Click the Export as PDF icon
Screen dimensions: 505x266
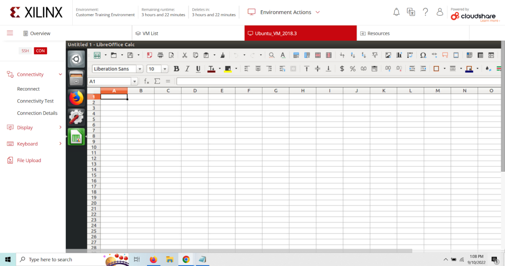point(150,55)
